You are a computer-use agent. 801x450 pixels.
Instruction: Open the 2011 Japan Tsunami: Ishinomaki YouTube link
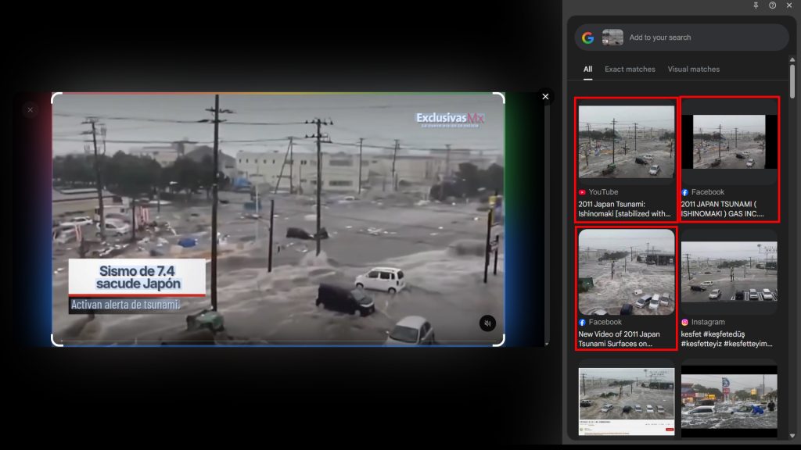click(624, 208)
